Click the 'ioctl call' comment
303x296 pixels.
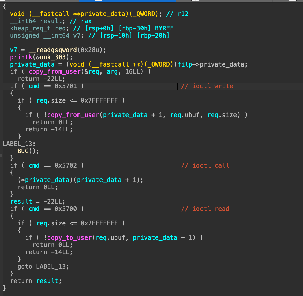point(205,166)
